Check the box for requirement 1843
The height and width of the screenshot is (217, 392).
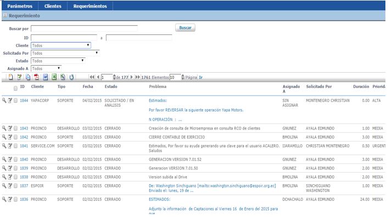coord(15,128)
